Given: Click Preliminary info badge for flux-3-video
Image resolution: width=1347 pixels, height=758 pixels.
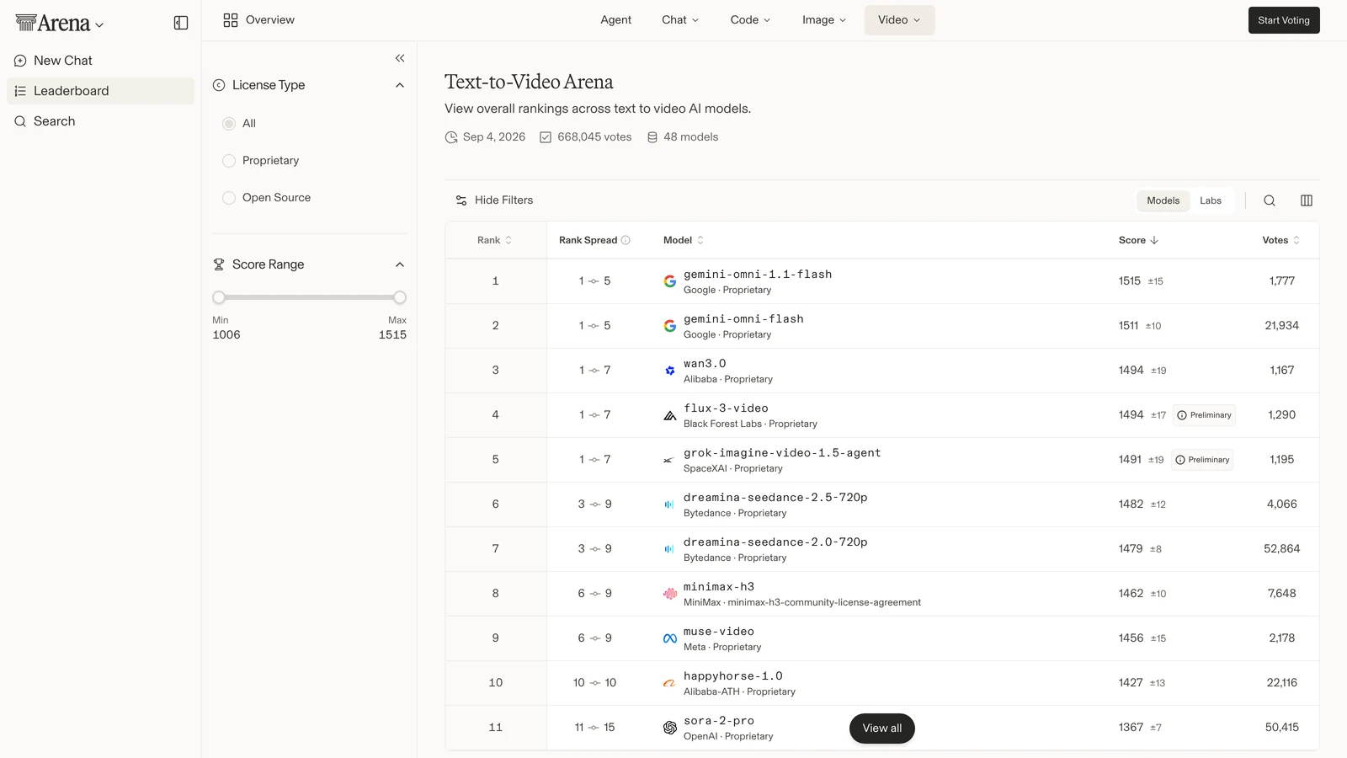Looking at the screenshot, I should coord(1205,415).
